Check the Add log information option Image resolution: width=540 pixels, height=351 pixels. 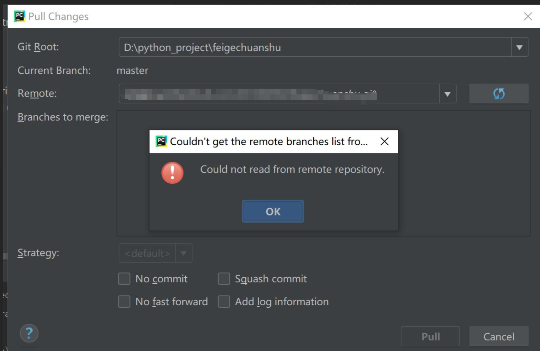224,302
